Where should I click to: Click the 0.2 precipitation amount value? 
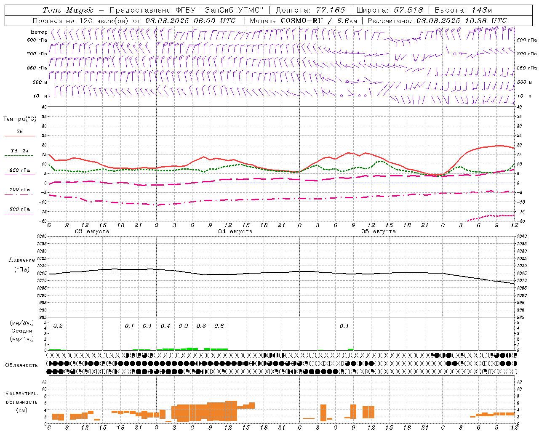(x=58, y=326)
